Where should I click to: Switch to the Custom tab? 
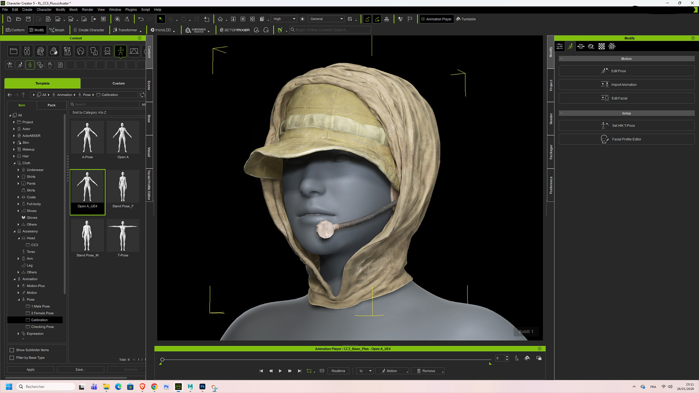coord(118,83)
